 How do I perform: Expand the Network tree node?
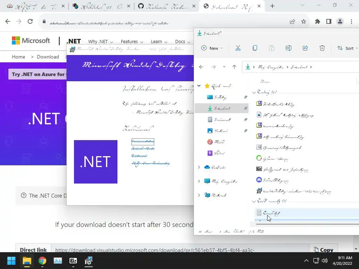(x=199, y=195)
